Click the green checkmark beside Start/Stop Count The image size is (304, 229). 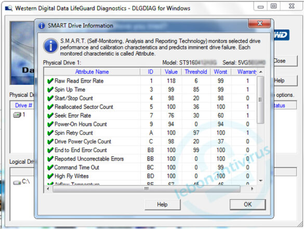point(50,98)
